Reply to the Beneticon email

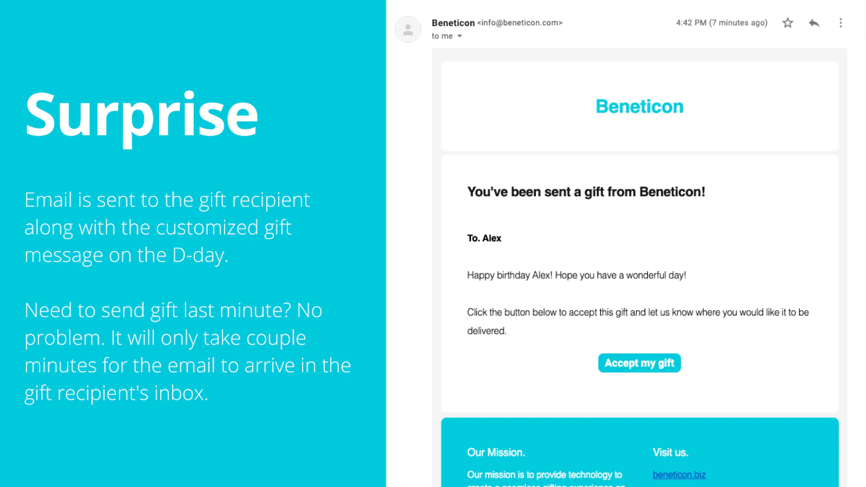tap(814, 23)
